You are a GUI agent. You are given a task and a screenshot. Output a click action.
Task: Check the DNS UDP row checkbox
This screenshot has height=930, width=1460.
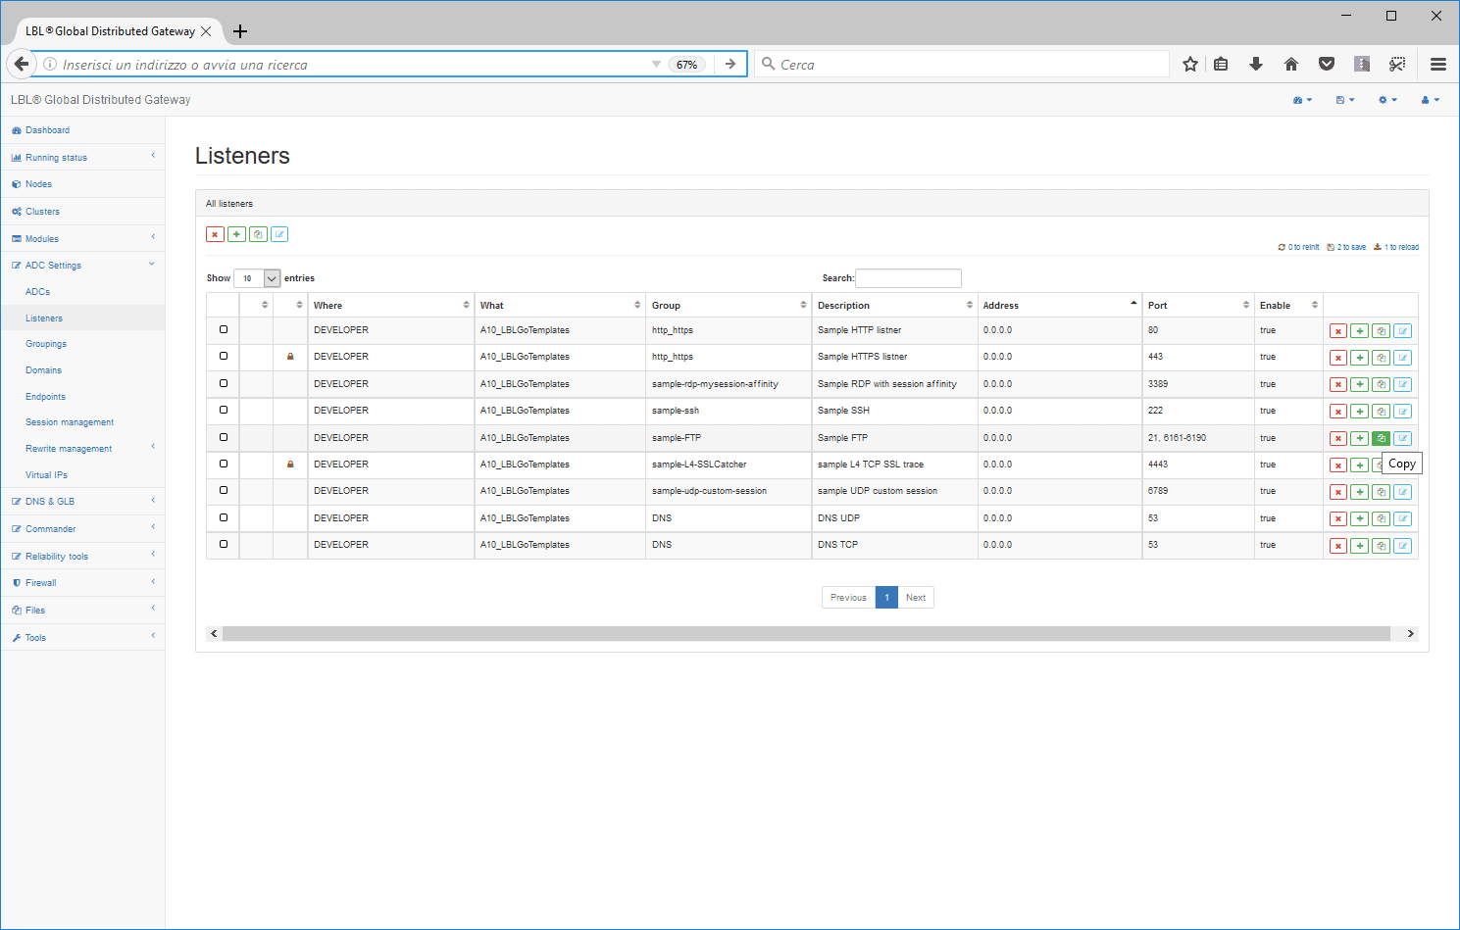pos(224,517)
